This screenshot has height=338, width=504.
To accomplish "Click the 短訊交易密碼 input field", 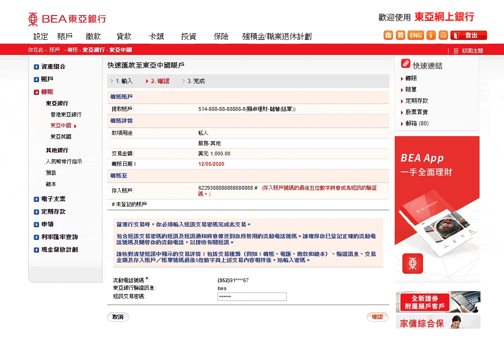I will point(252,297).
